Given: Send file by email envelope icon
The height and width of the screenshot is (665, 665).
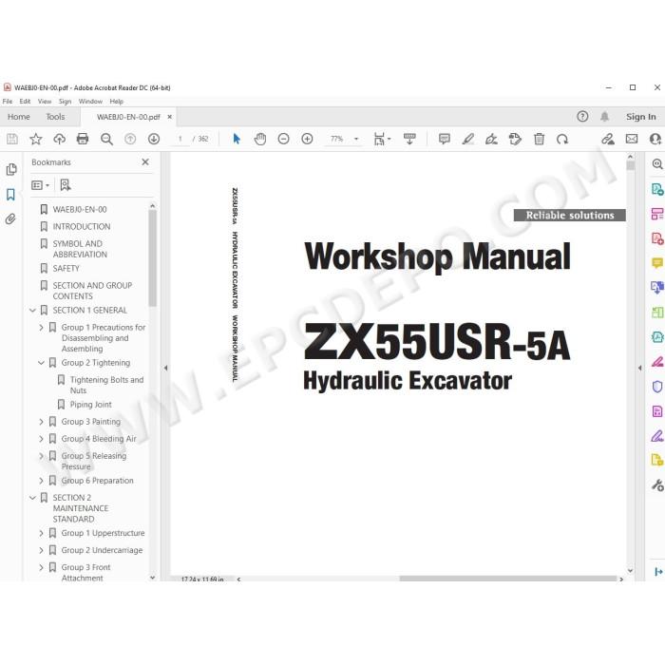Looking at the screenshot, I should tap(632, 139).
